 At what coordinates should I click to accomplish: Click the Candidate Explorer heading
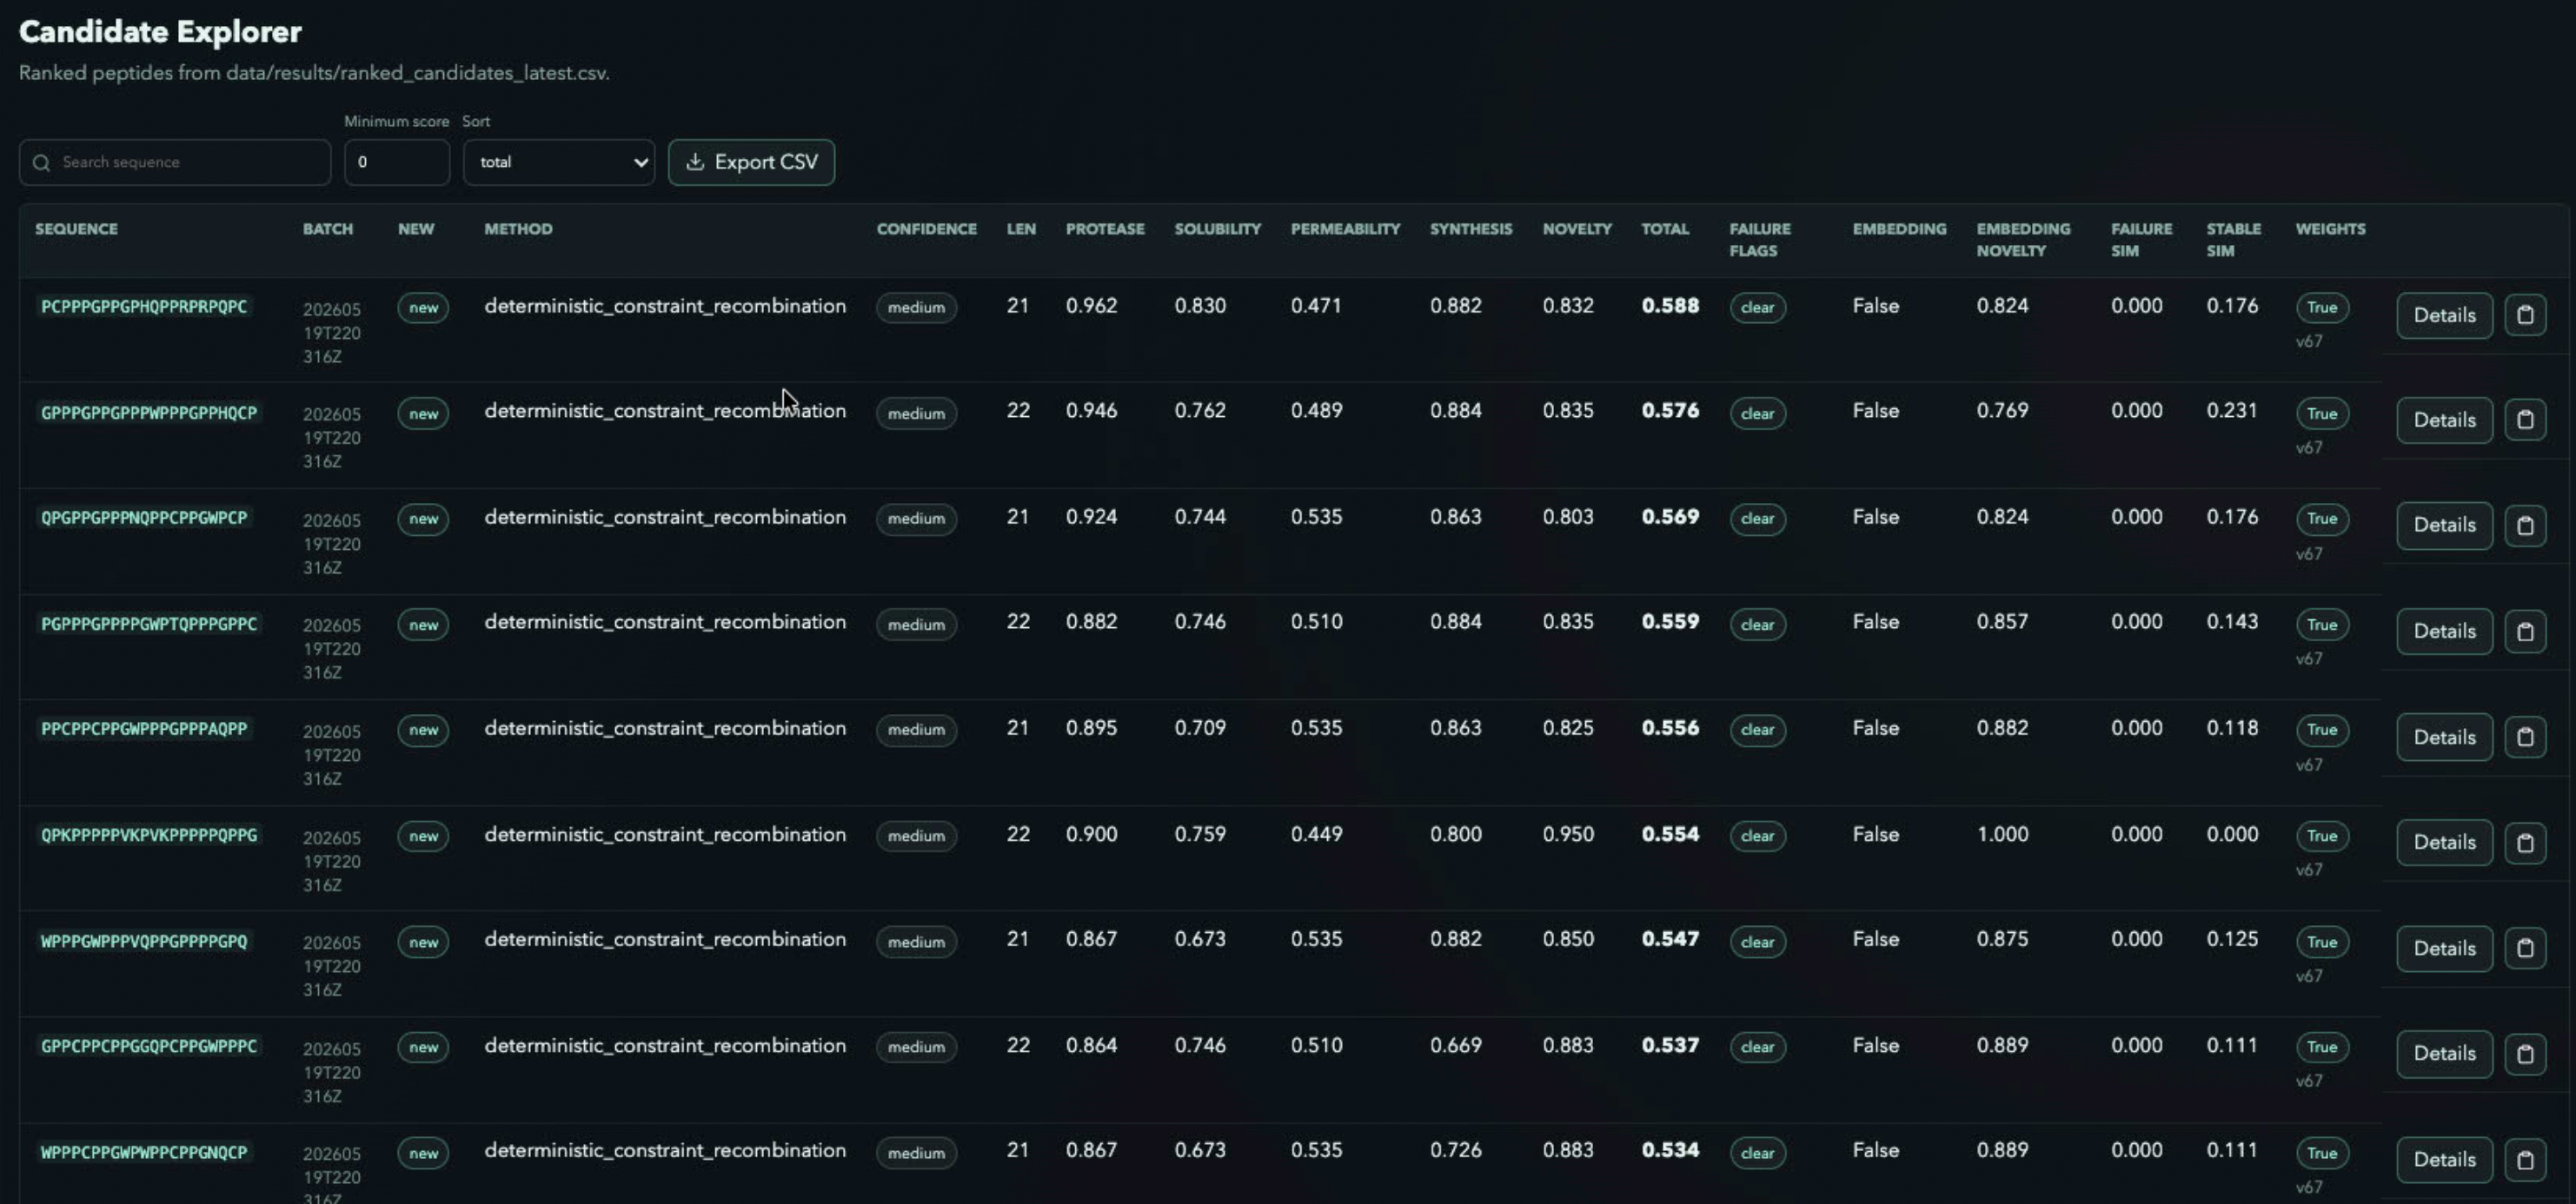(x=160, y=32)
